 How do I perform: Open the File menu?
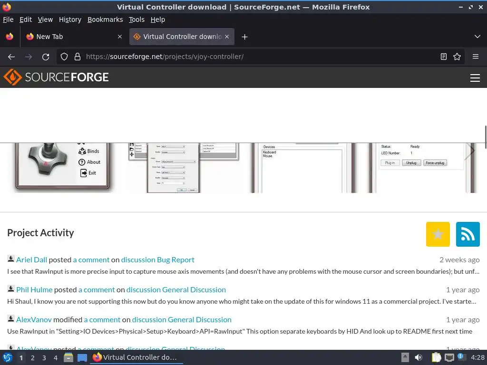tap(8, 19)
